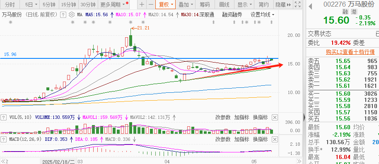Click 换指标 in VOL panel
The height and width of the screenshot is (164, 379).
(260, 118)
